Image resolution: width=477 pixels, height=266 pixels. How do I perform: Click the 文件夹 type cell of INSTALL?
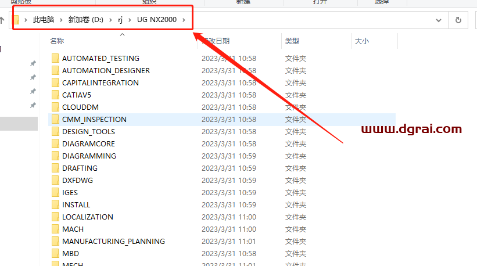coord(295,204)
